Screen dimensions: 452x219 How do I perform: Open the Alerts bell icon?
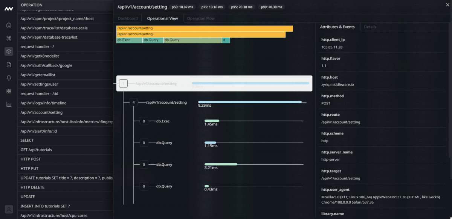coord(9,77)
